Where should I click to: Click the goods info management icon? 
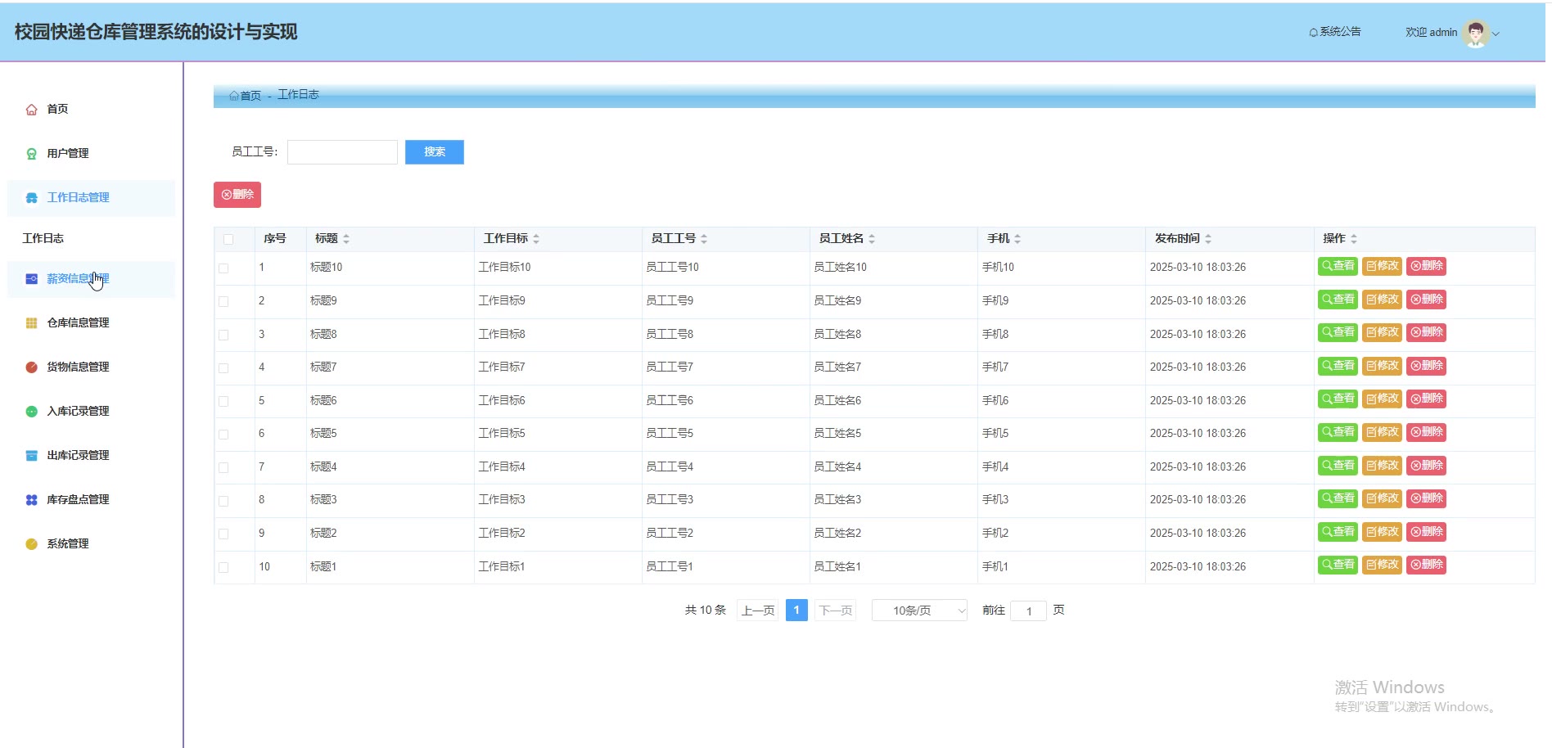(x=31, y=367)
